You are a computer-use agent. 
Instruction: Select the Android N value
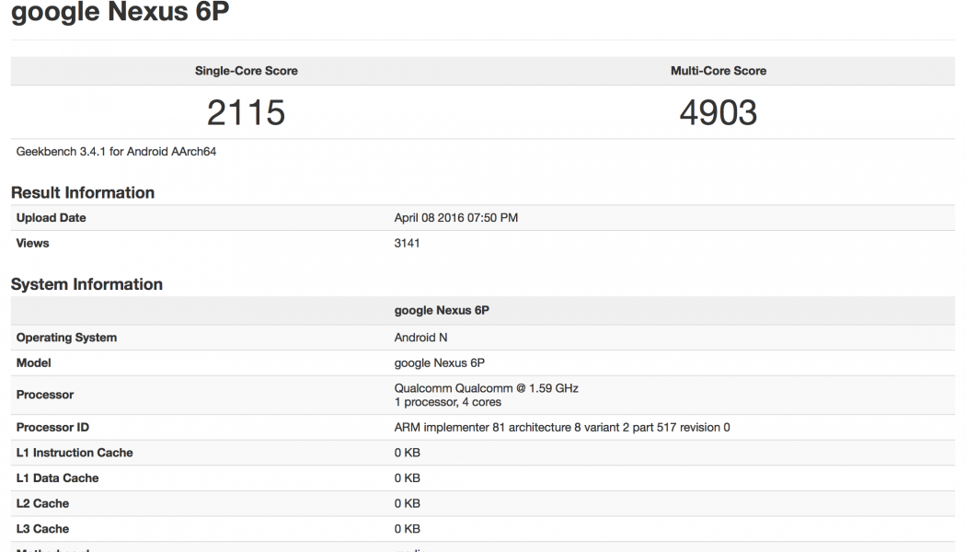click(x=420, y=338)
